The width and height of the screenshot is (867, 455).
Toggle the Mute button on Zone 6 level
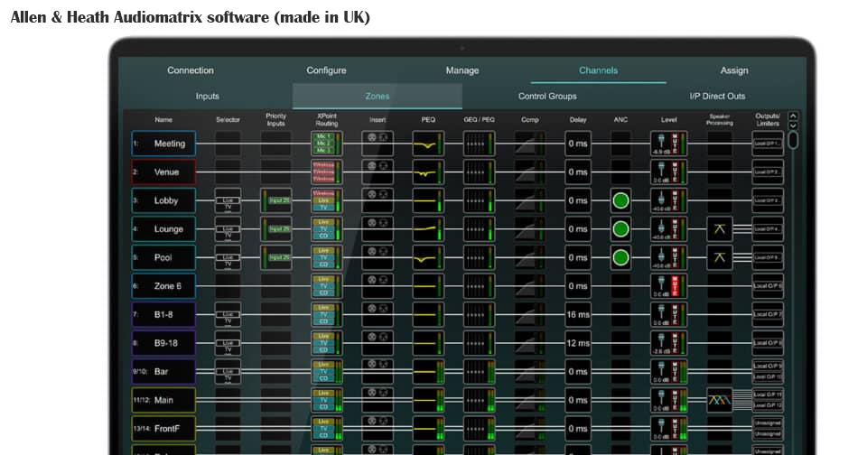point(674,286)
